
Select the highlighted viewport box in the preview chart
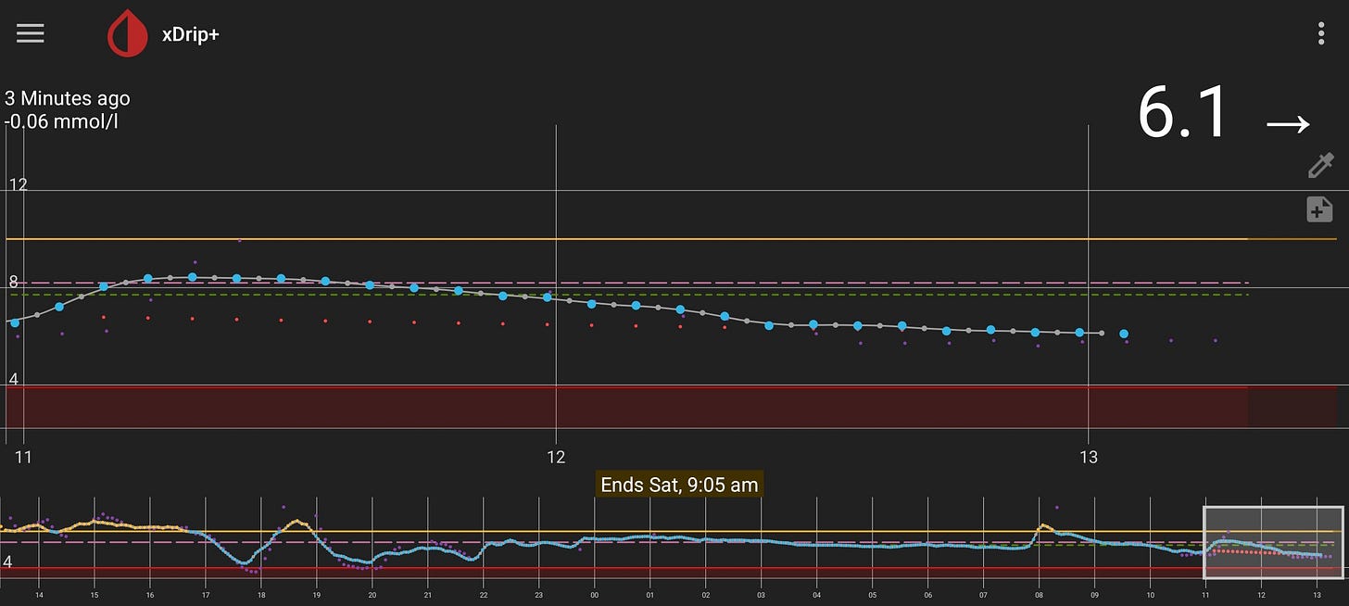(x=1273, y=542)
